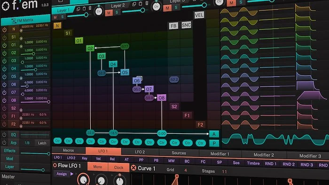
Task: Click the A amplitude output button
Action: pyautogui.click(x=214, y=134)
